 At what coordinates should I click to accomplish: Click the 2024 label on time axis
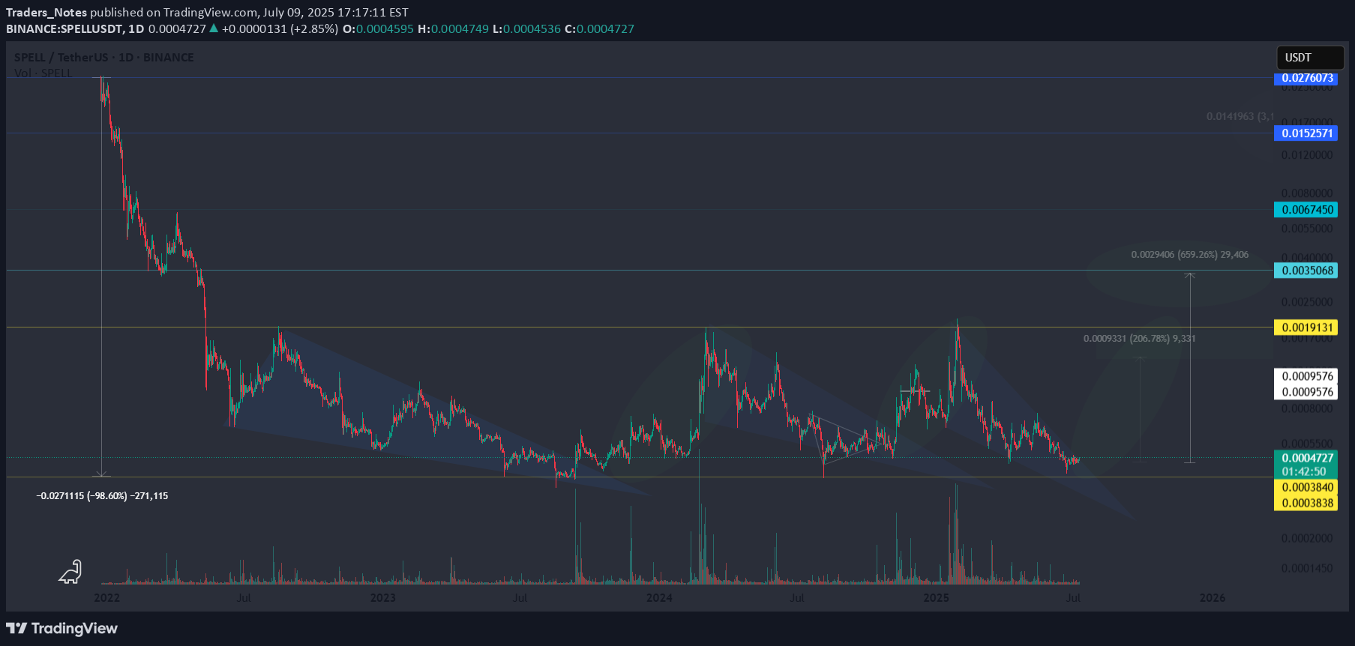tap(659, 598)
